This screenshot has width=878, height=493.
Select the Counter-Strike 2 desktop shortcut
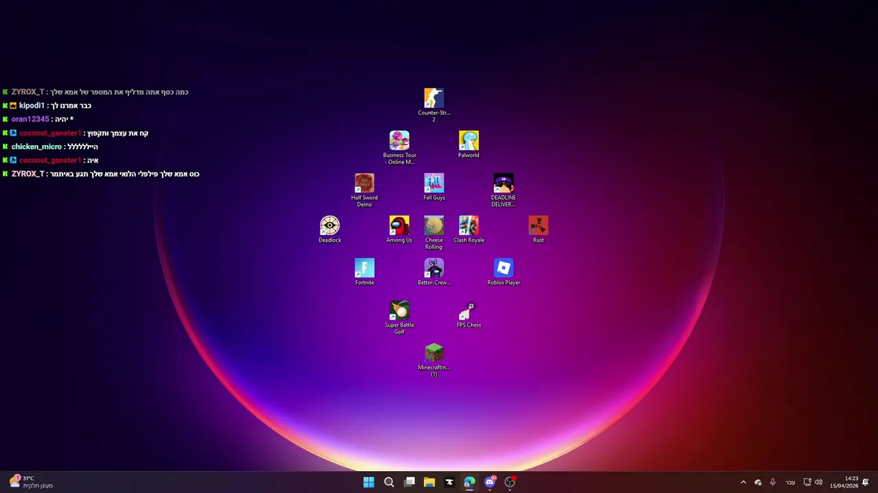434,105
